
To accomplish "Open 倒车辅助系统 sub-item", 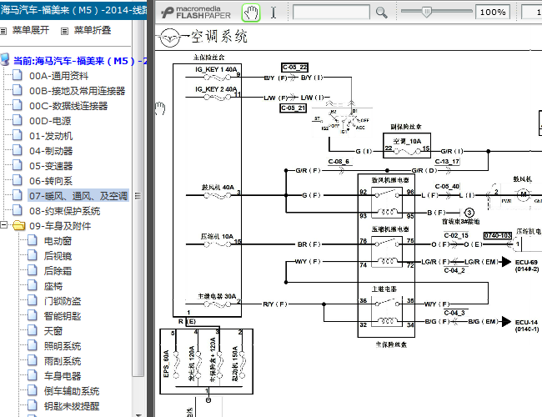I will pos(72,391).
